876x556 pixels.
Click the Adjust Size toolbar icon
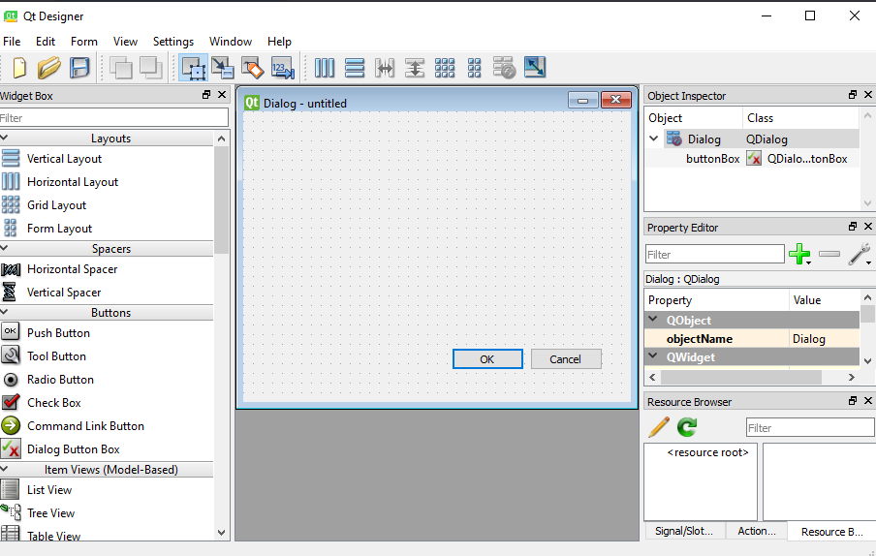point(535,68)
